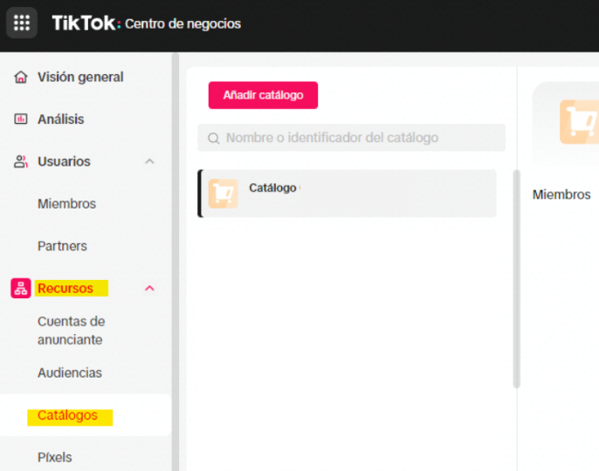Open Miembros under Usuarios
599x471 pixels.
[66, 204]
